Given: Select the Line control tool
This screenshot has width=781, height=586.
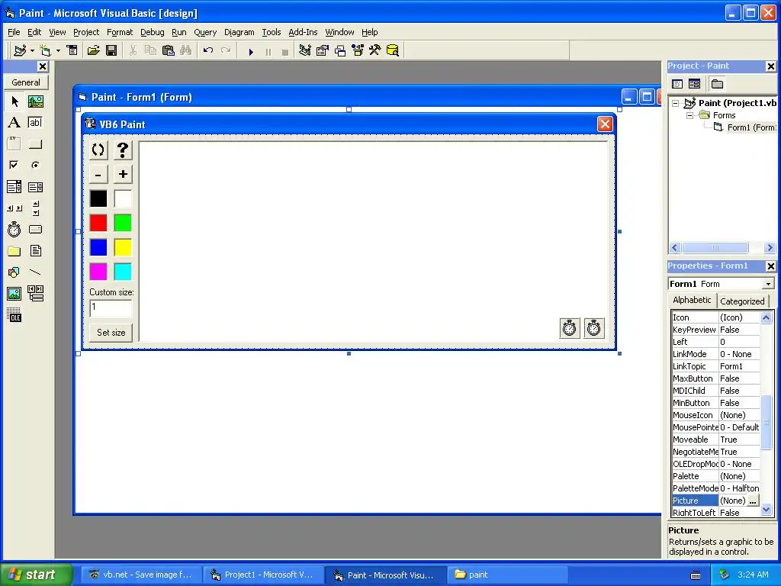Looking at the screenshot, I should coord(35,272).
